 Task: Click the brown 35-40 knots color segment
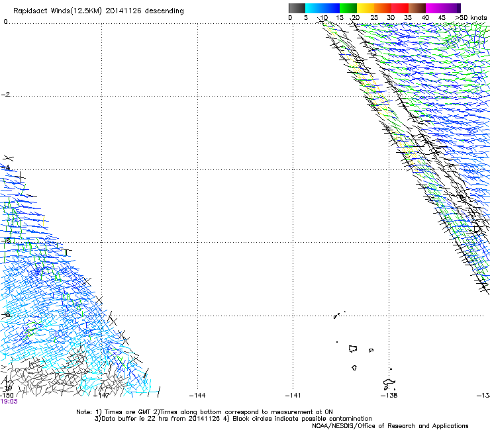[x=417, y=8]
